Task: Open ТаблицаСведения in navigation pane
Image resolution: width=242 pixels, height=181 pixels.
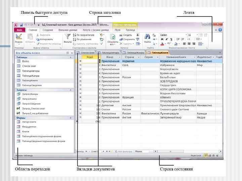Action: point(29,85)
